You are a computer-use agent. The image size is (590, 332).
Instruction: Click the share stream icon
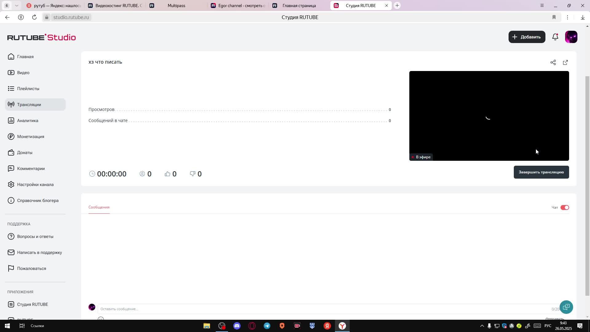coord(553,62)
